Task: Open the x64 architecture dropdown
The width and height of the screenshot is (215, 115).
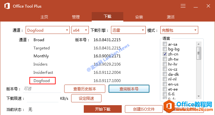Action: (80, 30)
